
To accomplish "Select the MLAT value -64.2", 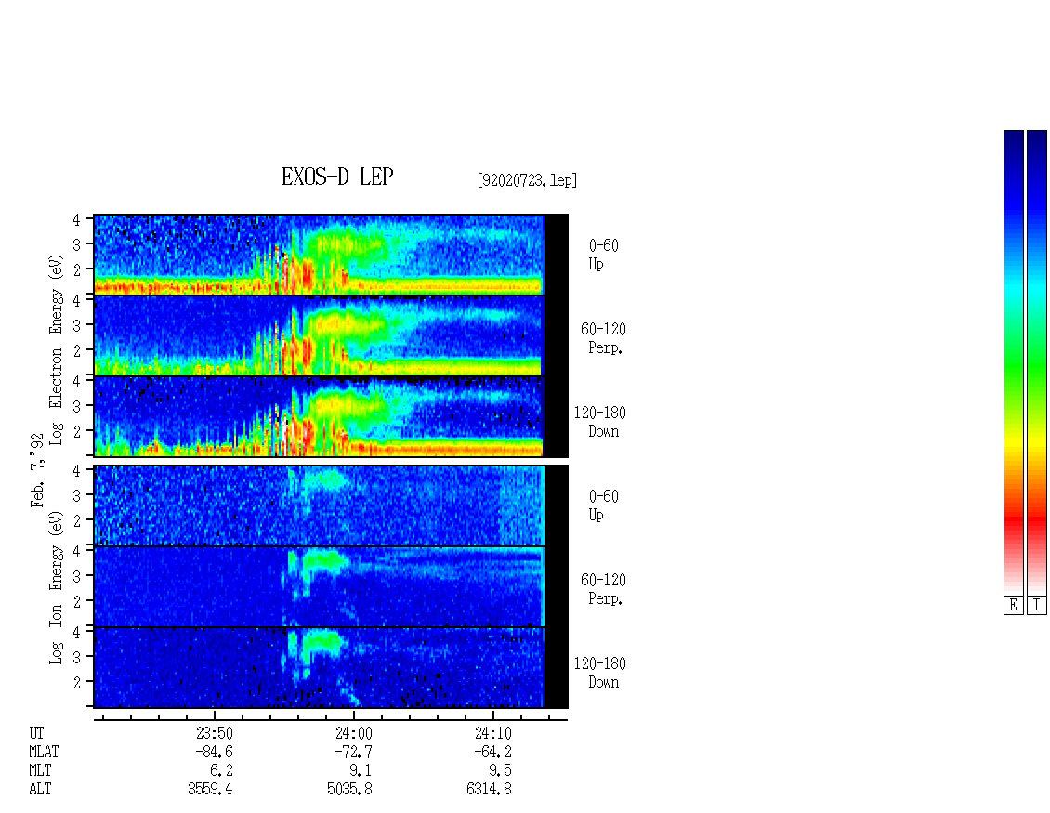I will (492, 752).
